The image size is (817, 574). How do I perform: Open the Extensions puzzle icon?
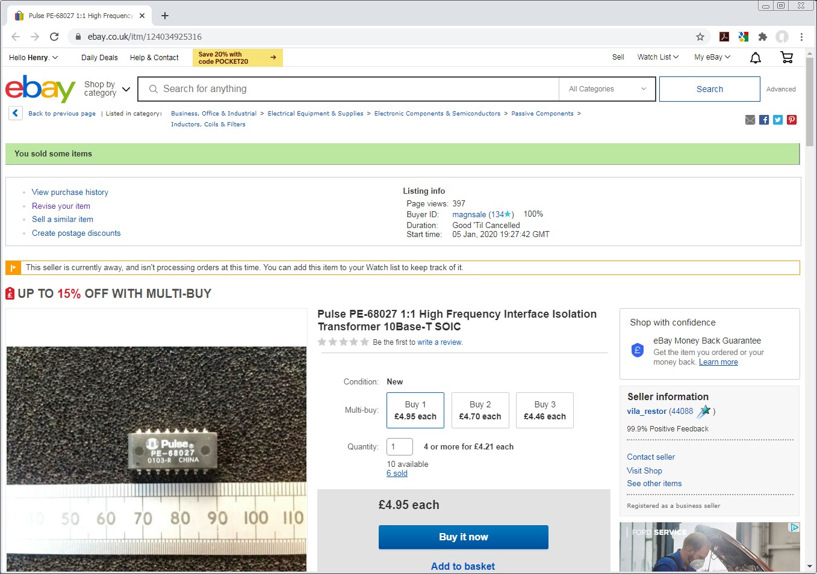coord(763,37)
